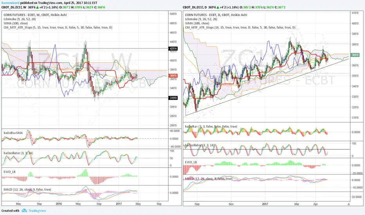Click the 319'0 horizontal line price label
This screenshot has height=215, width=365.
pyautogui.click(x=173, y=98)
